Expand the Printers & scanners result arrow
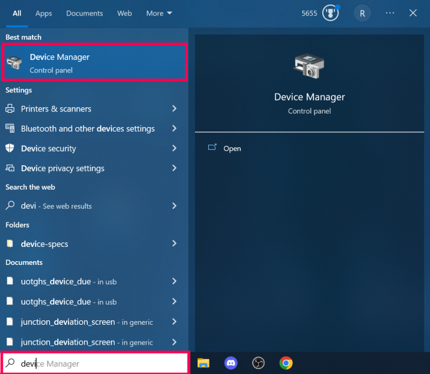 click(174, 108)
